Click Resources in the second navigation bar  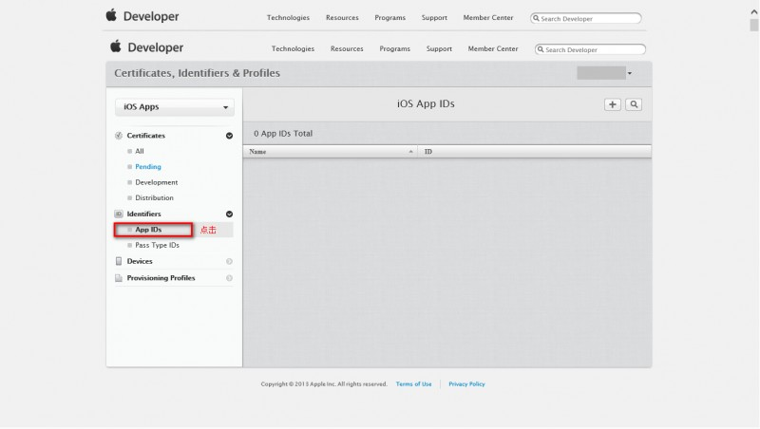point(347,49)
